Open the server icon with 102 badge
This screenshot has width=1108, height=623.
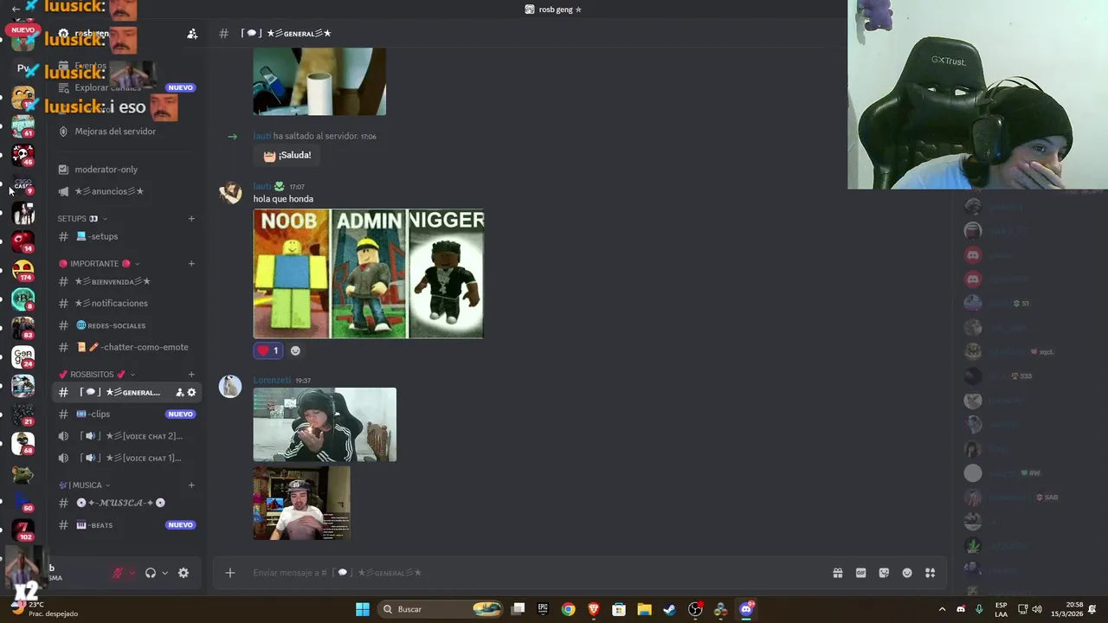pyautogui.click(x=23, y=529)
